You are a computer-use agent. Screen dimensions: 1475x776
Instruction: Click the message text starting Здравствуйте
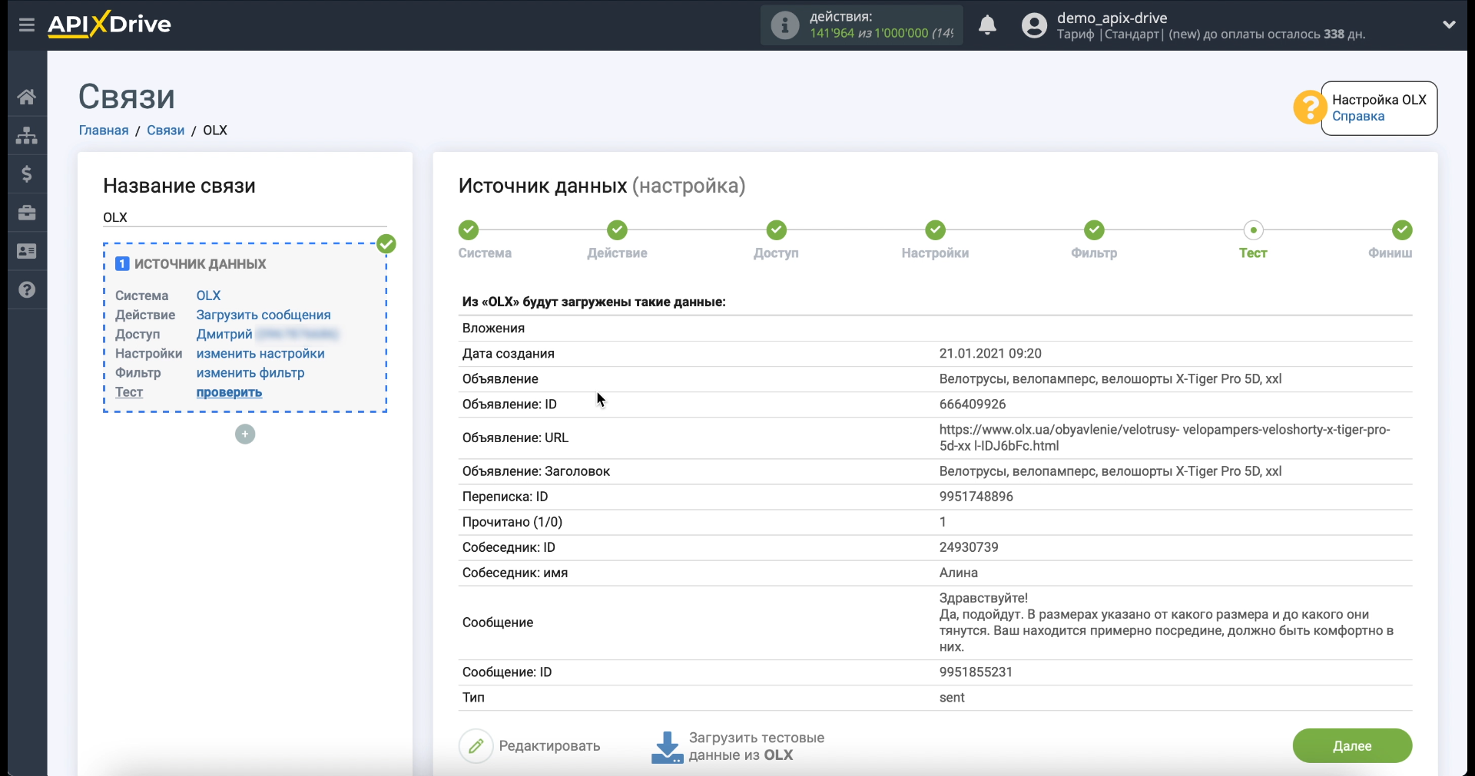coord(1166,622)
